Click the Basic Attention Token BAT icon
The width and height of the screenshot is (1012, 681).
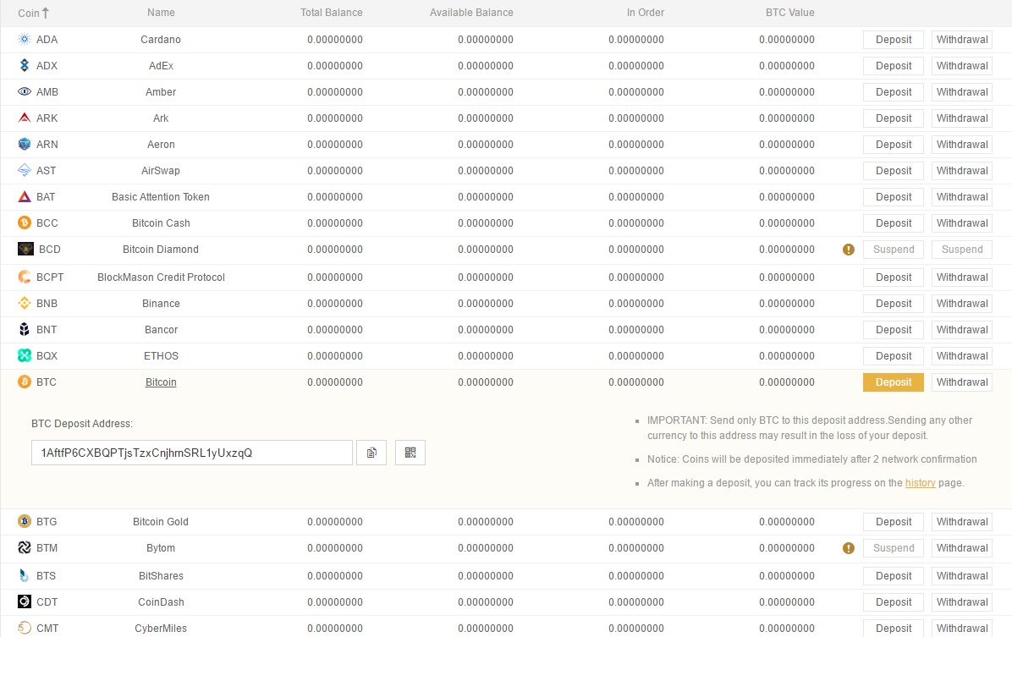tap(25, 197)
